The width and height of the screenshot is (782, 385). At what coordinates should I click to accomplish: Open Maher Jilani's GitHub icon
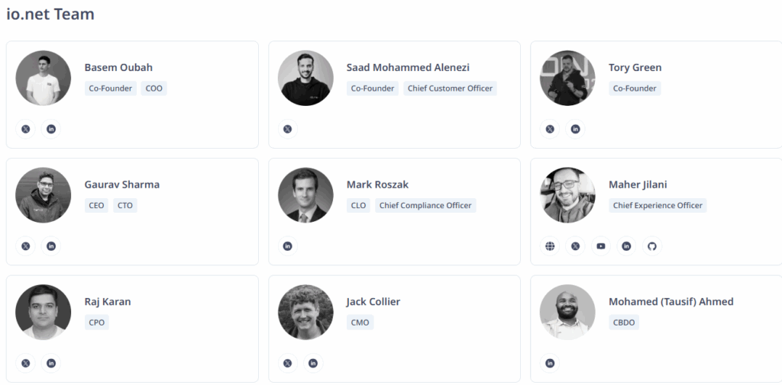pos(651,246)
